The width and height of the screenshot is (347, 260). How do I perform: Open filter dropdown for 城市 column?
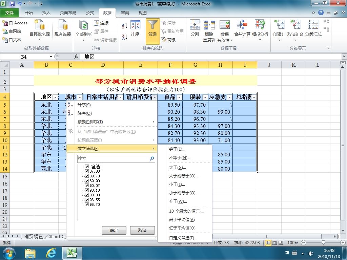point(80,97)
